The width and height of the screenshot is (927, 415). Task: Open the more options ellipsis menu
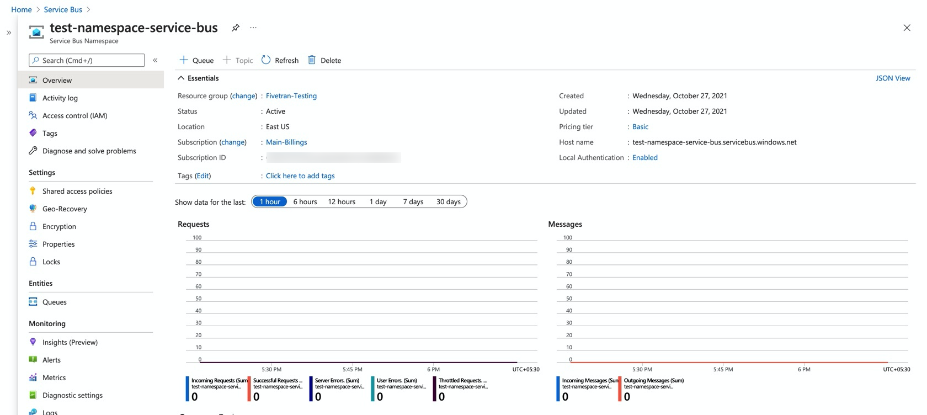[x=253, y=28]
